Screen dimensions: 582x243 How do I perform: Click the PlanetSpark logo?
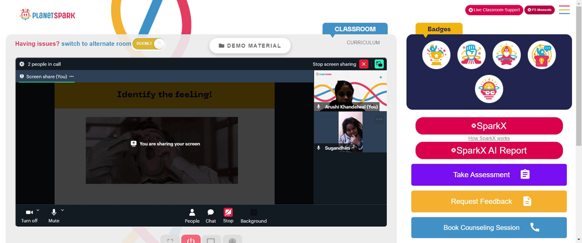(x=47, y=15)
